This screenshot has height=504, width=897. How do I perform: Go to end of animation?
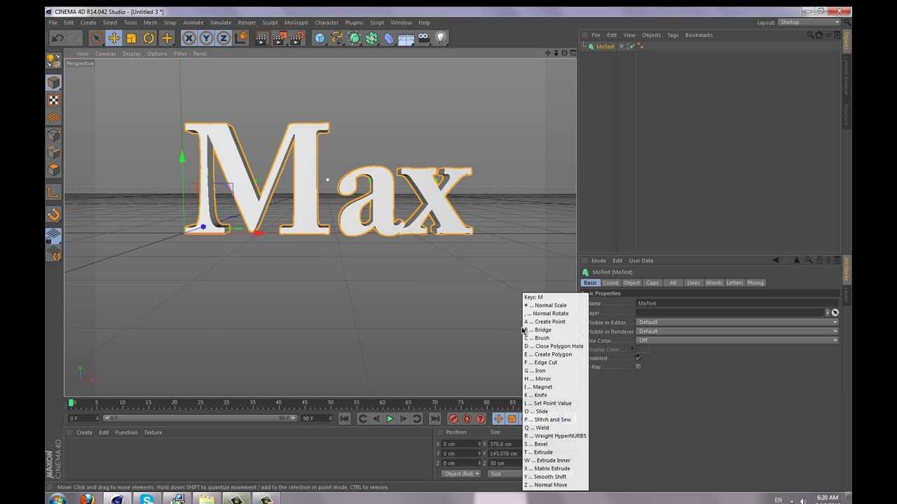[434, 419]
